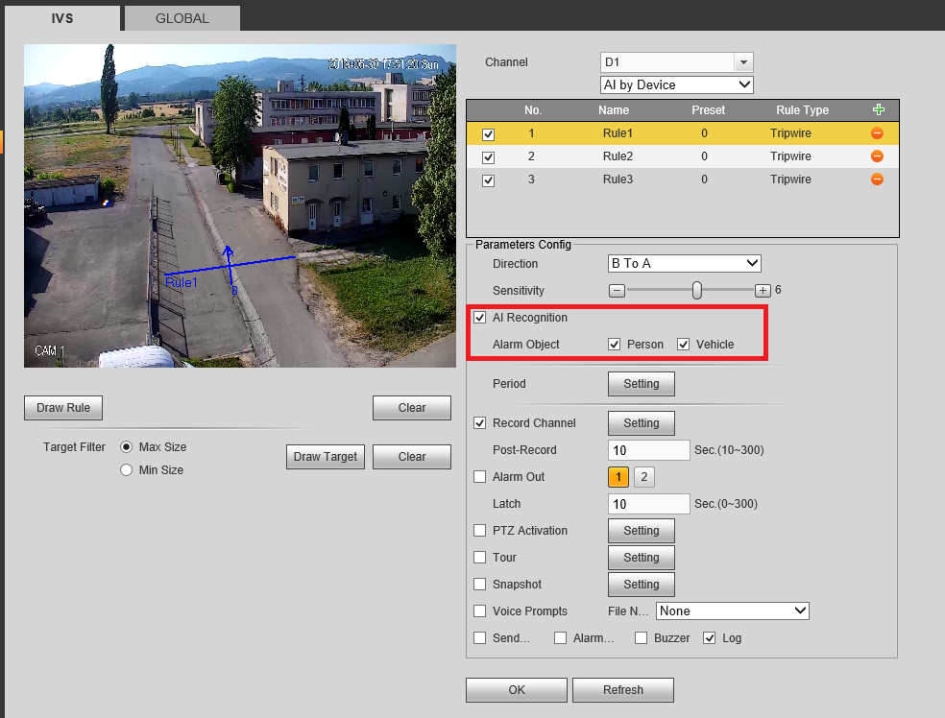Remove Rule3 with its orange minus icon

(877, 179)
